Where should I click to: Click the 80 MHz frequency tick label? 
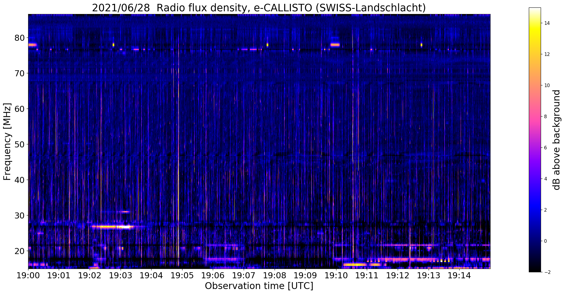tap(19, 38)
